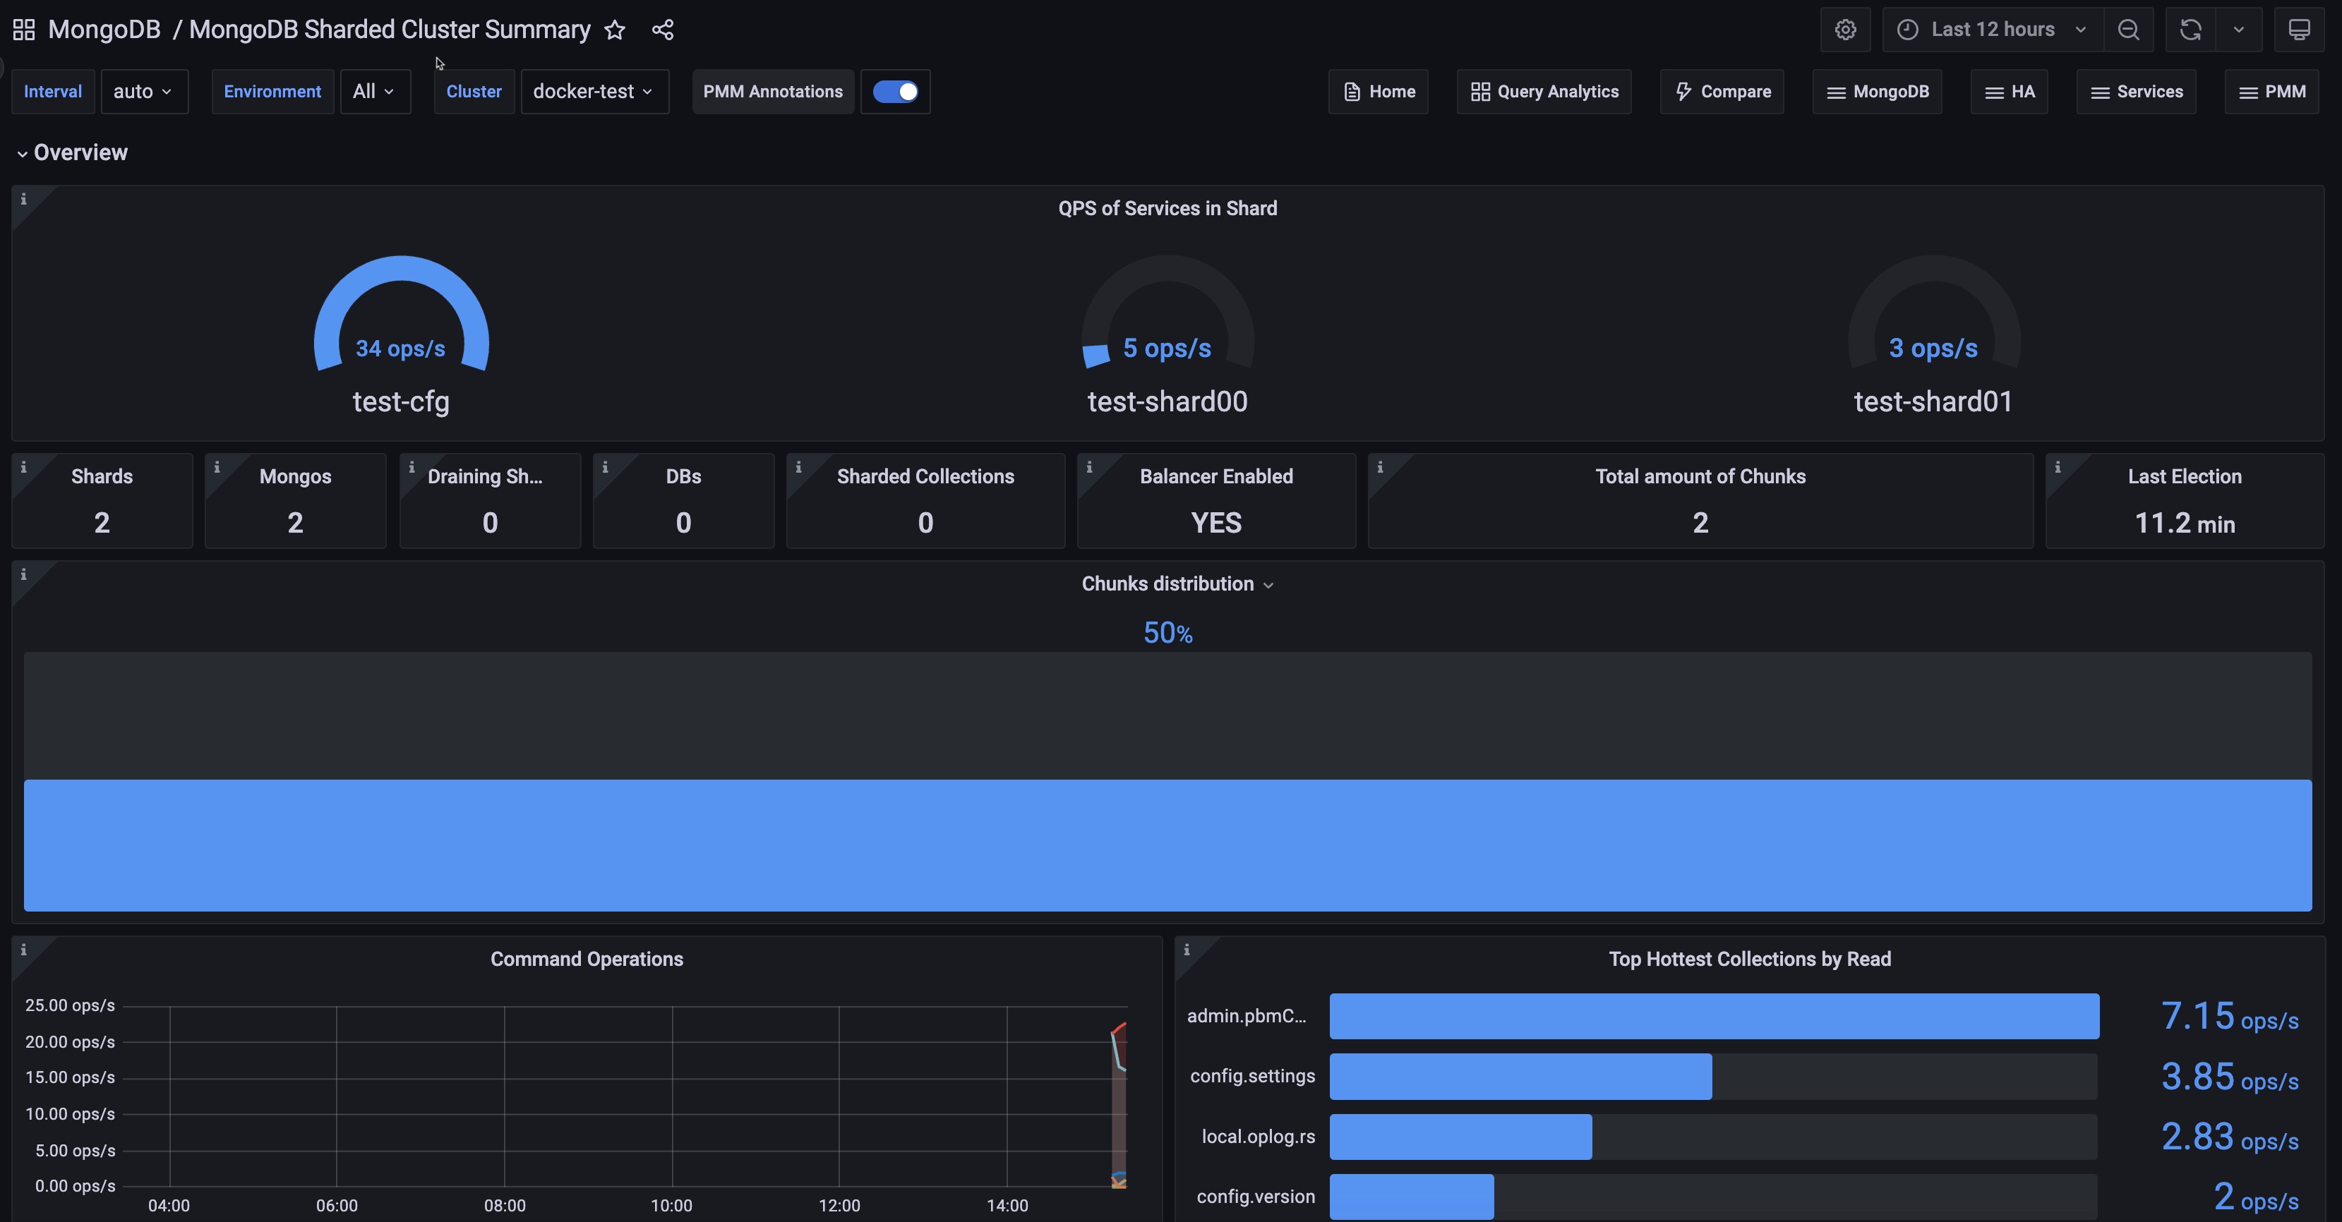Show info for QPS of Services panel

click(23, 199)
